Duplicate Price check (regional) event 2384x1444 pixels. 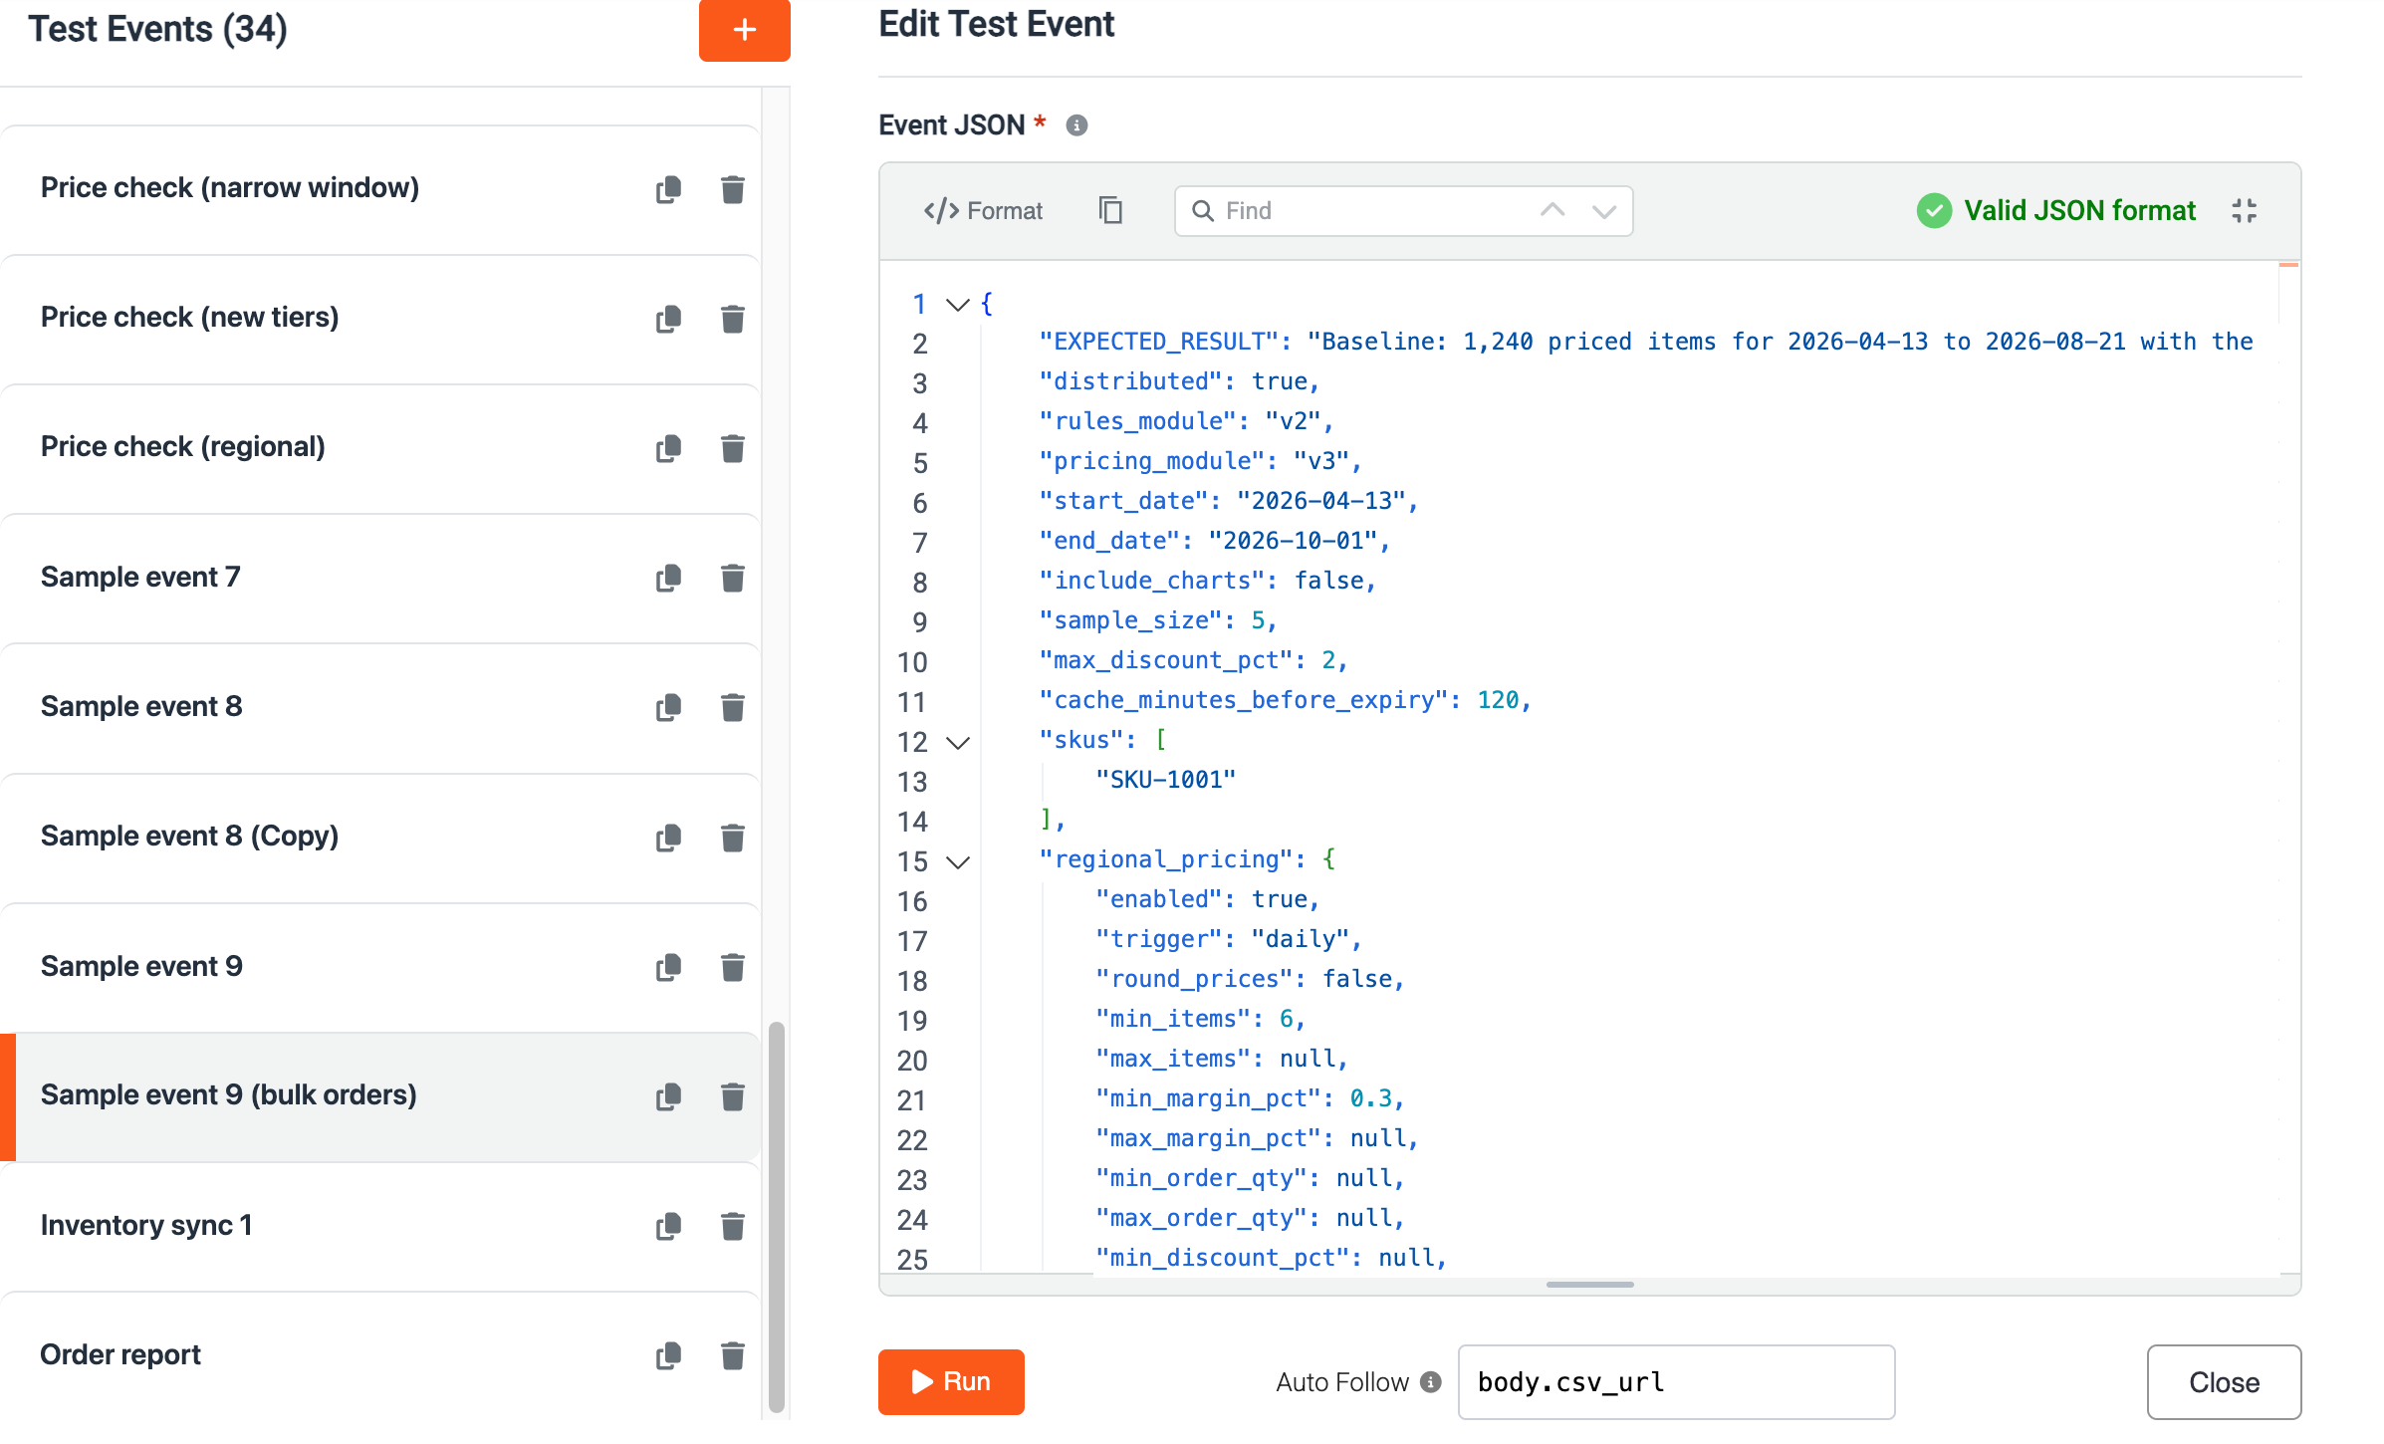click(x=668, y=448)
